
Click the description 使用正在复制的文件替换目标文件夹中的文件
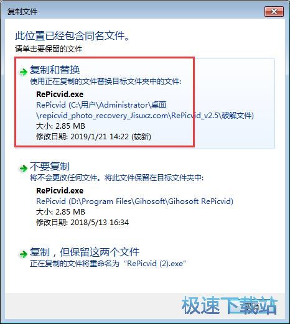point(105,81)
